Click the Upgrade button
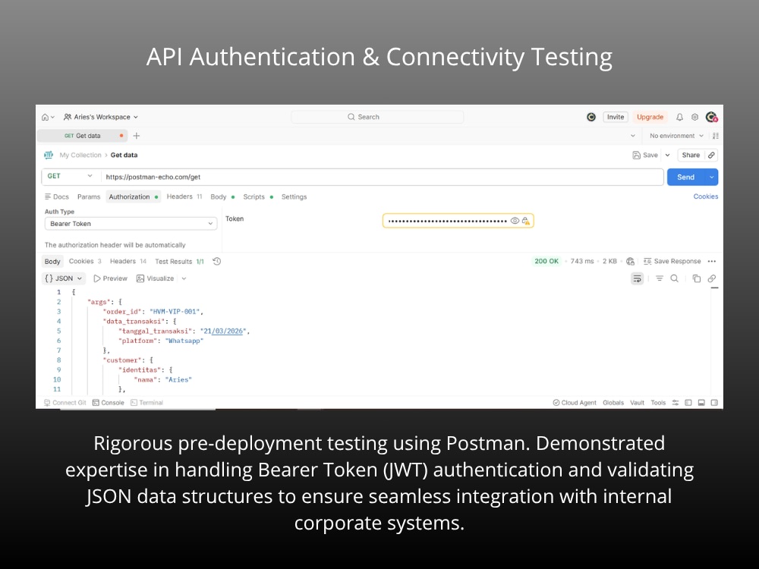This screenshot has width=759, height=569. point(650,117)
